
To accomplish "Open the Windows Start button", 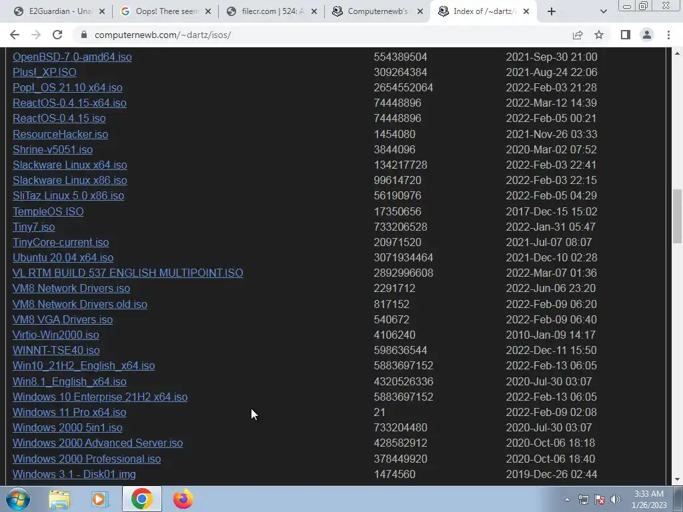I will 18,499.
